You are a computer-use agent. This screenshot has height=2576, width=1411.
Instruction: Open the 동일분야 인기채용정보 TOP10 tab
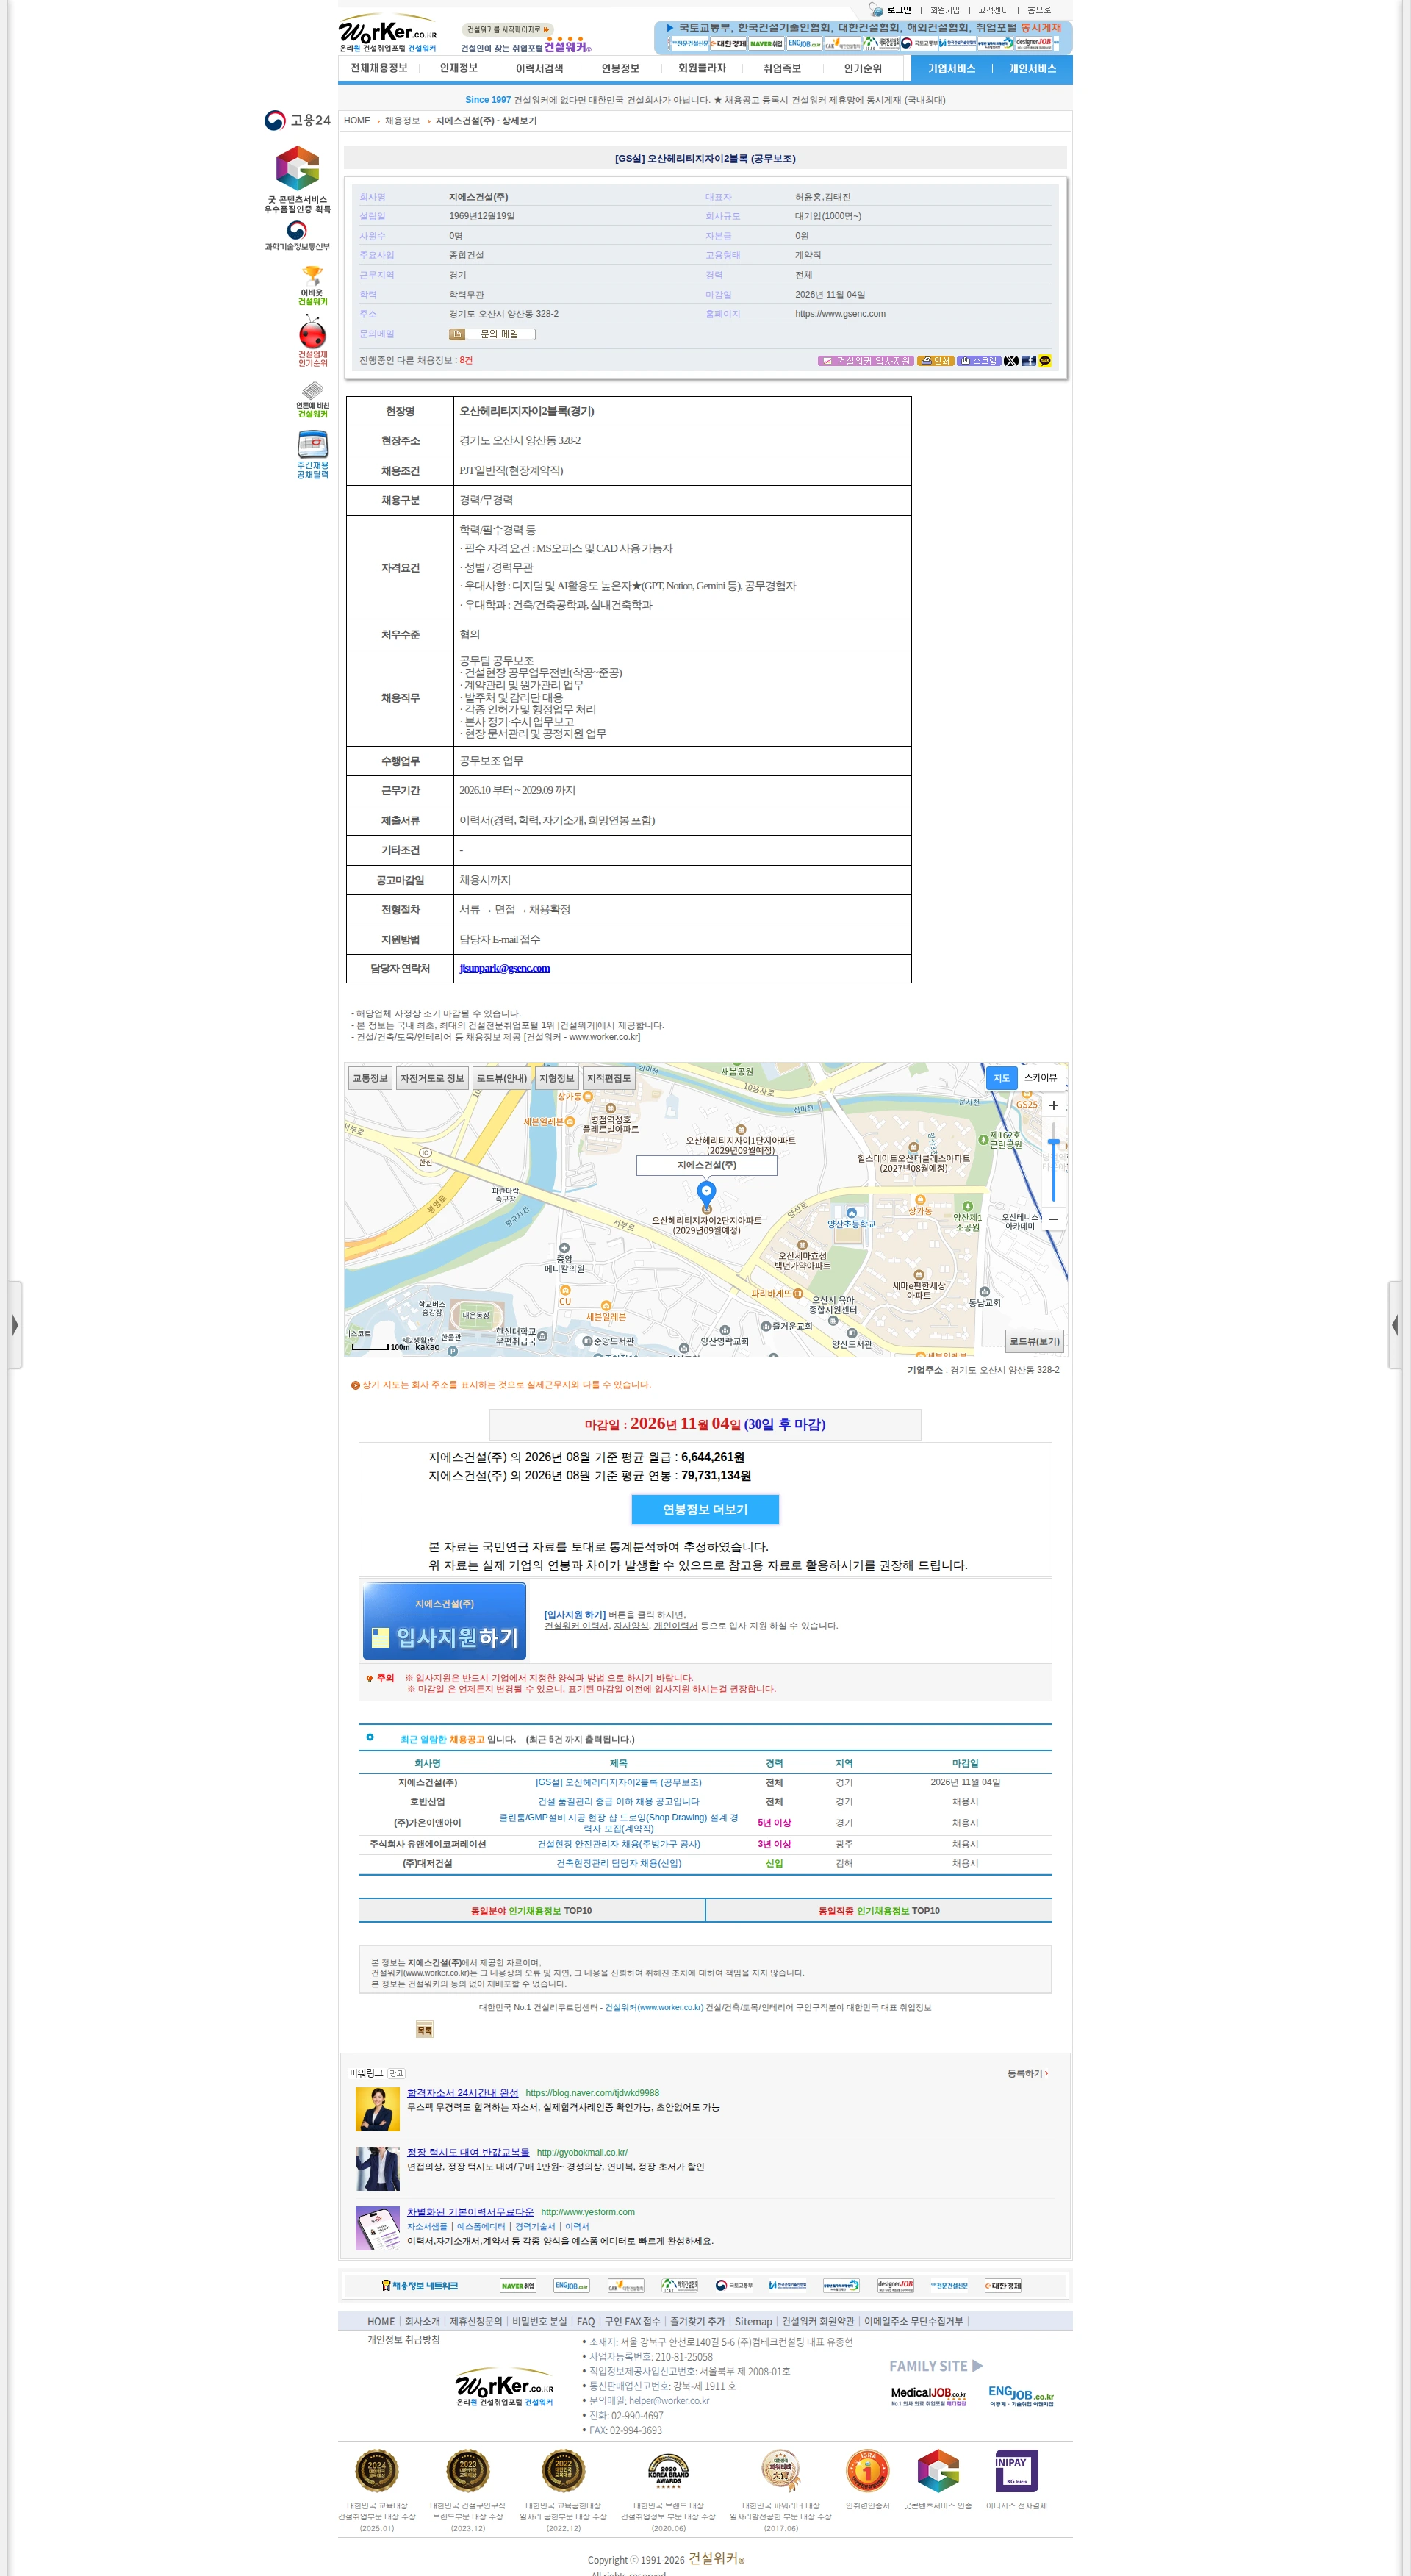[x=531, y=1911]
